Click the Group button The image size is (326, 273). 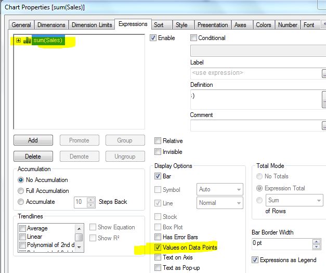tap(125, 140)
